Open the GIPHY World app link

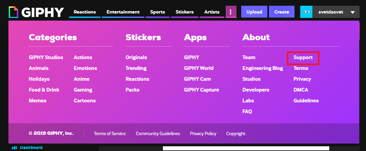[199, 68]
